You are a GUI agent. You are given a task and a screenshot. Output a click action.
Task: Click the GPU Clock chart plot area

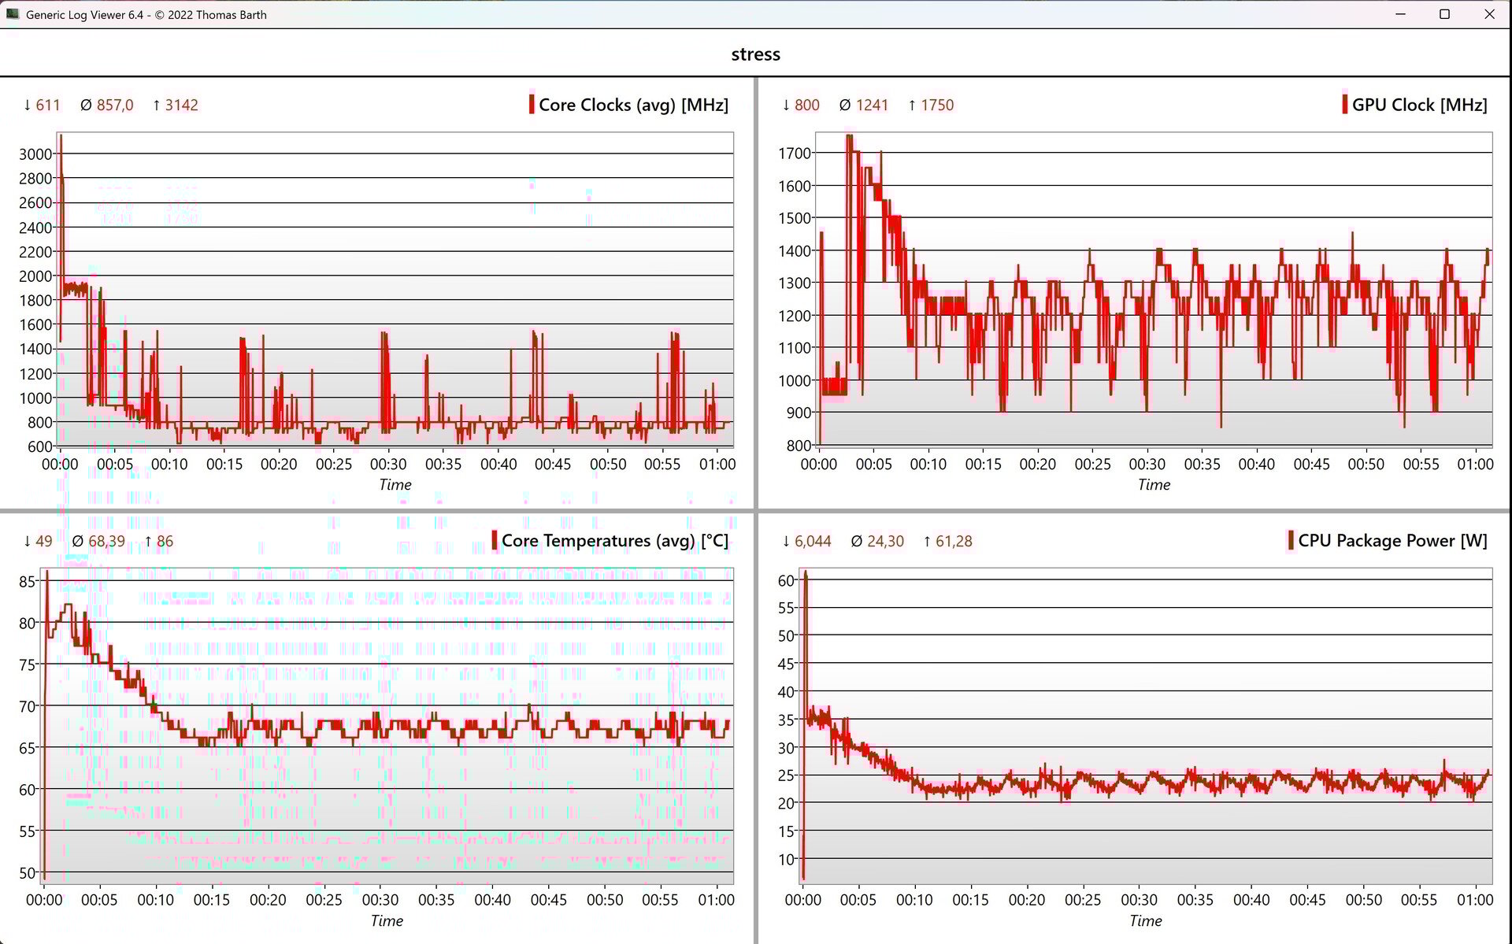(1155, 289)
